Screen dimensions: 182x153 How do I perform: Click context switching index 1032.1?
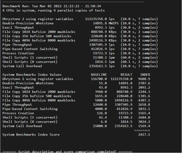144,109
